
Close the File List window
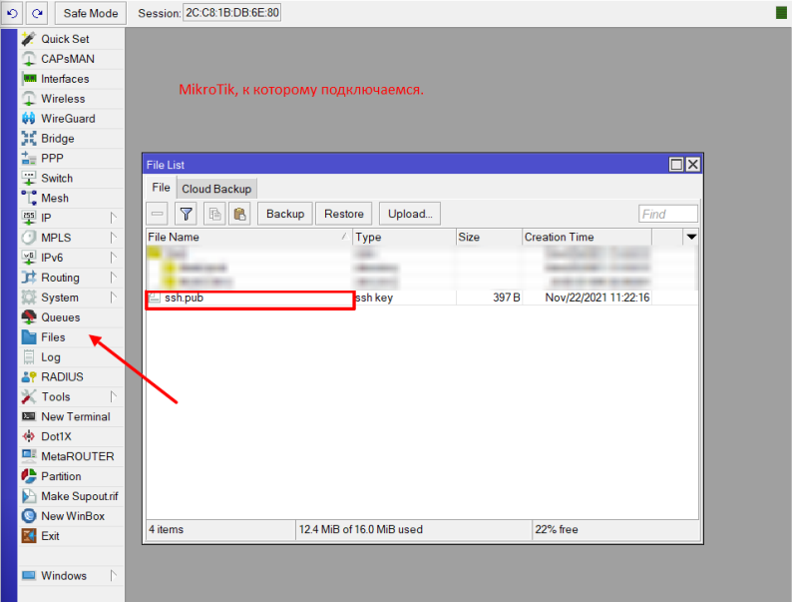click(693, 165)
